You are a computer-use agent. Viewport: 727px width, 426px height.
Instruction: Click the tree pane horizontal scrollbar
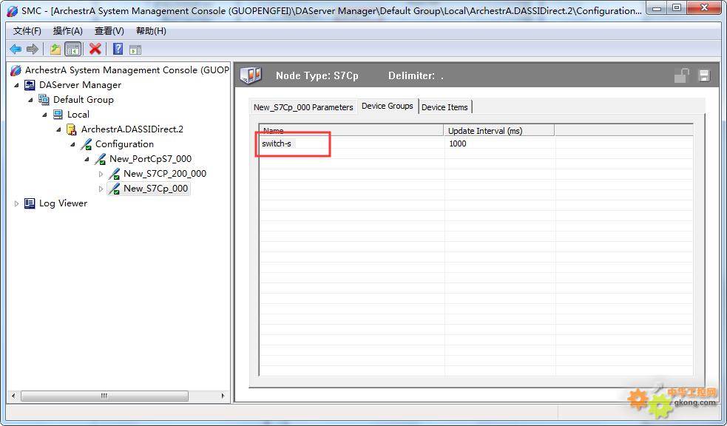click(118, 396)
